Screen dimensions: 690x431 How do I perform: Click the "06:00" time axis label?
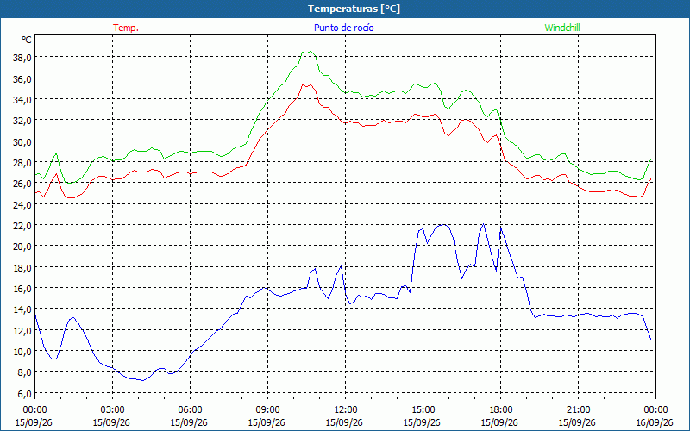190,410
